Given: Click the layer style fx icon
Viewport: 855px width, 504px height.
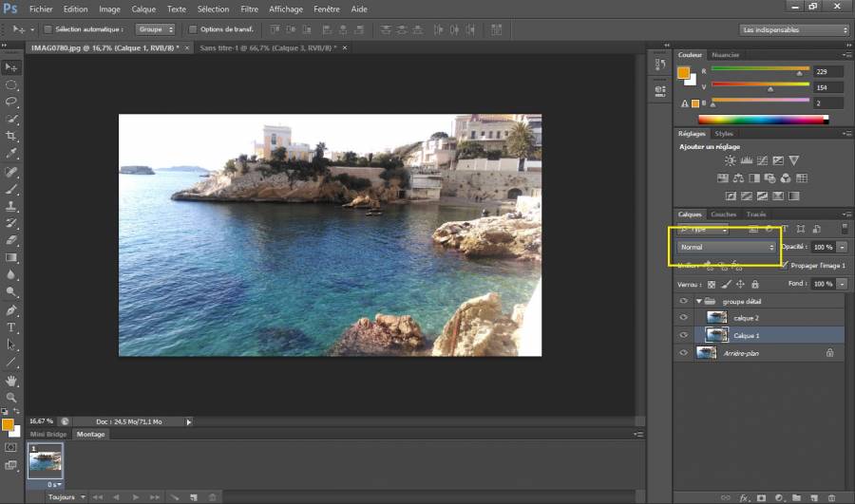Looking at the screenshot, I should [x=744, y=496].
